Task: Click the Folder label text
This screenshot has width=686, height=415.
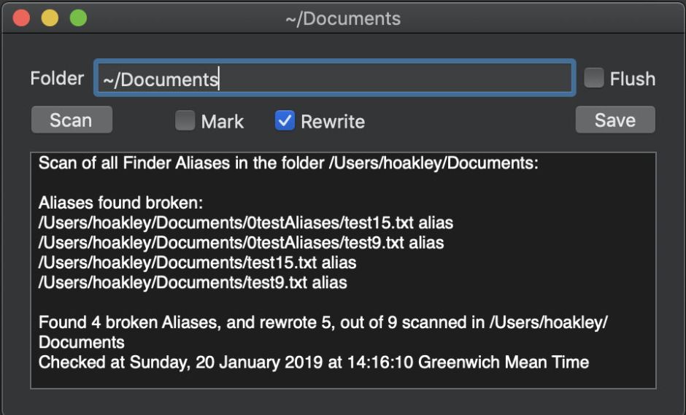Action: click(x=57, y=78)
